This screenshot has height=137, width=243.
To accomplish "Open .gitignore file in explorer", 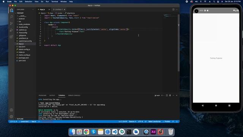I will click(22, 35).
